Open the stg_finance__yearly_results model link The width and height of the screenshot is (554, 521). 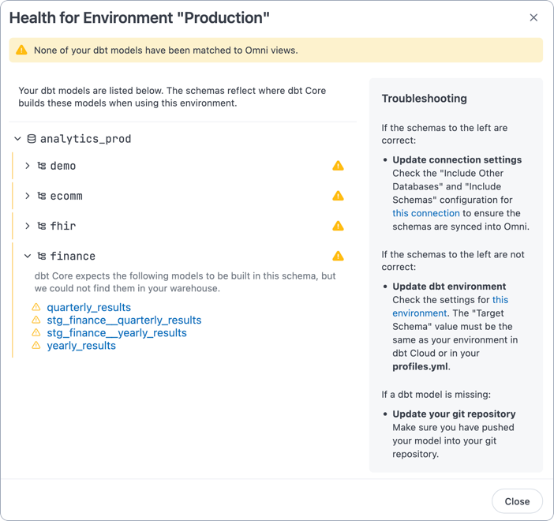pyautogui.click(x=117, y=333)
